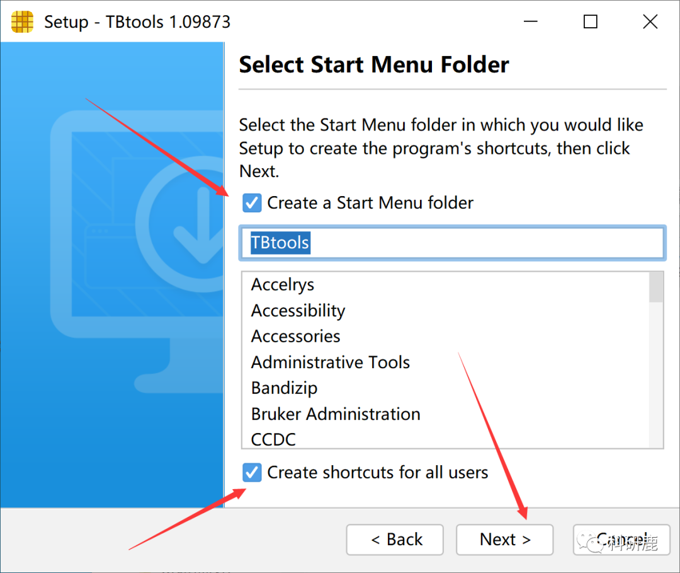Select the Administrative Tools folder
Screen dimensions: 680x573
(330, 362)
